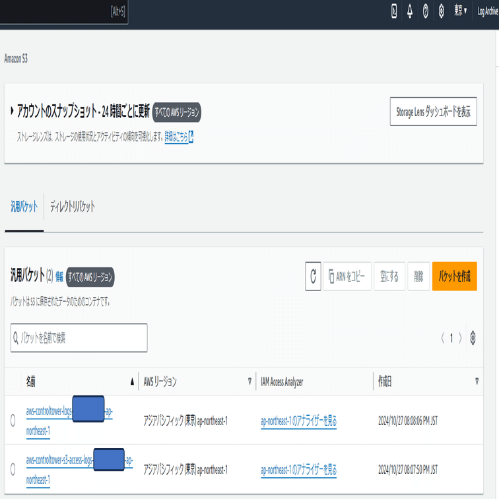This screenshot has height=499, width=499.
Task: Go to next page arrow in pagination
Action: coord(460,338)
